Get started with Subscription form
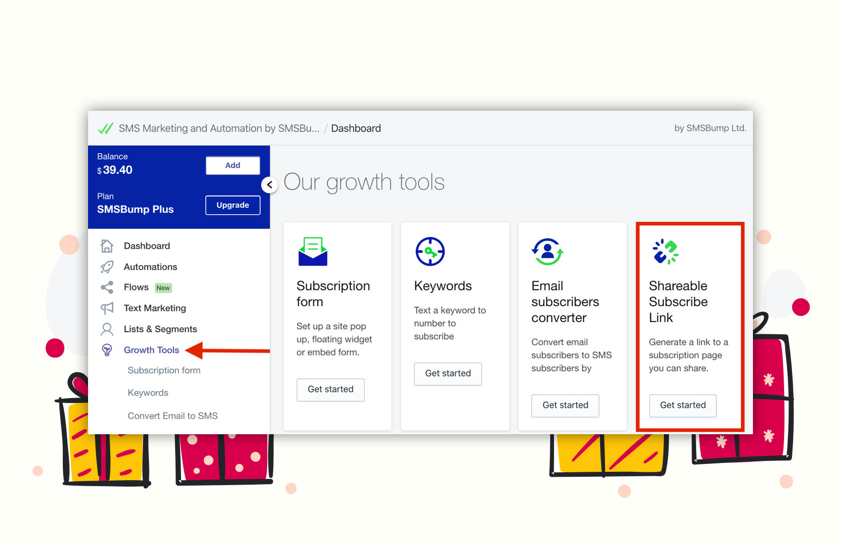This screenshot has height=544, width=841. tap(330, 390)
